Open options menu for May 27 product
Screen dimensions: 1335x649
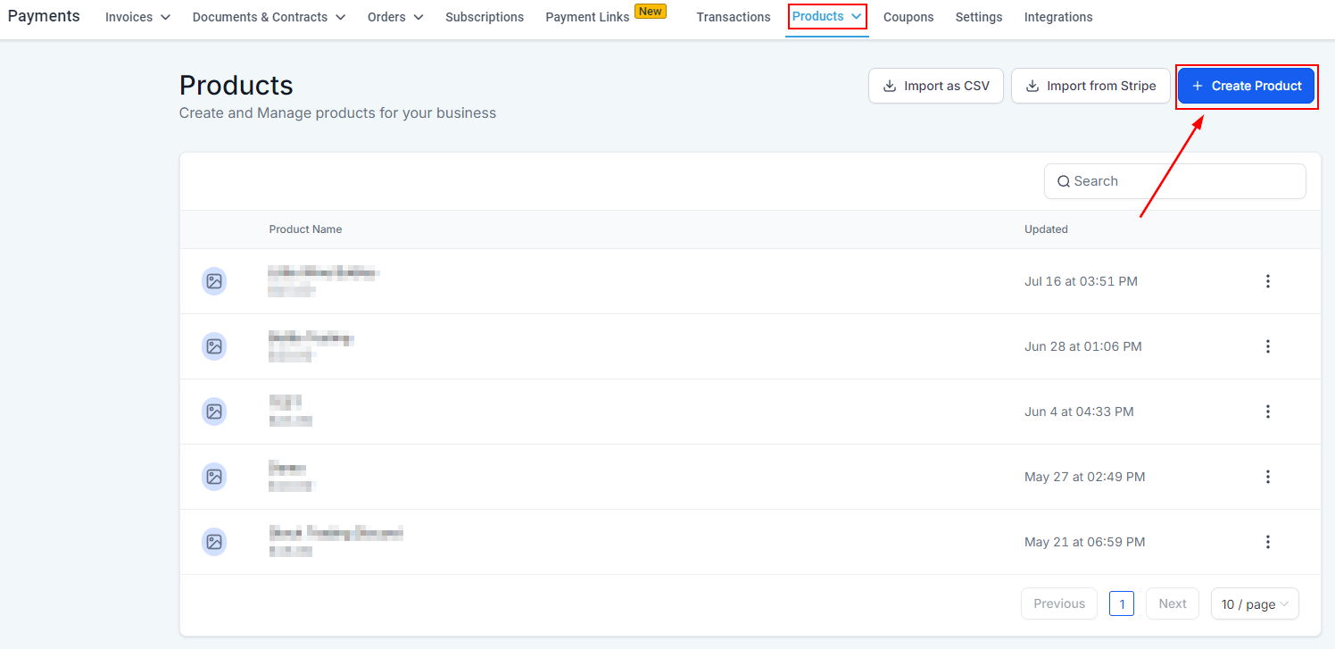[1267, 477]
